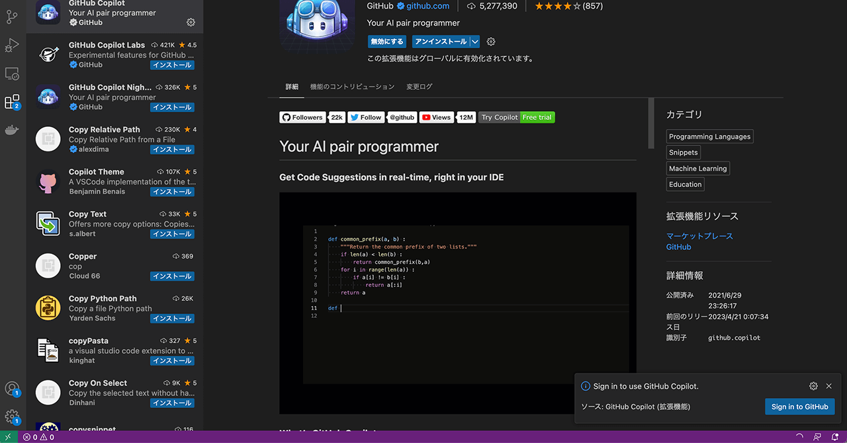Click the Sign in to GitHub button

(x=799, y=407)
